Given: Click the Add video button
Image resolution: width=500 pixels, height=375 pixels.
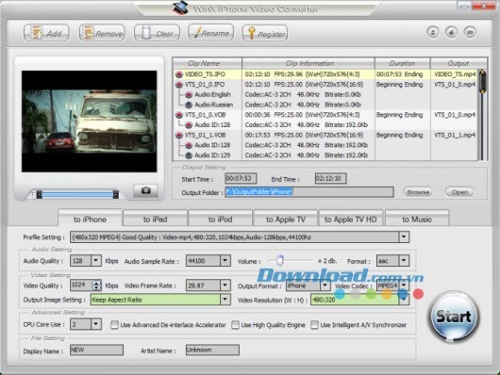Looking at the screenshot, I should [x=46, y=33].
